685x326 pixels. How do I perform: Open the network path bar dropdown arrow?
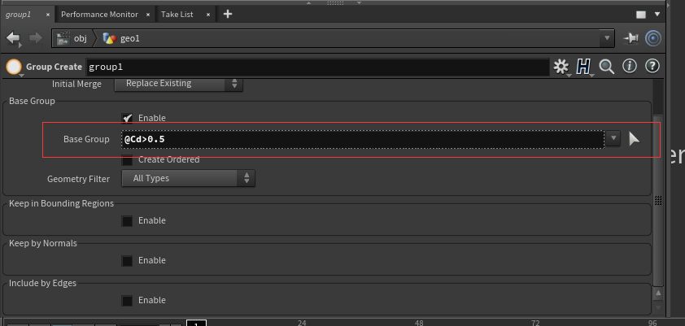pos(607,38)
